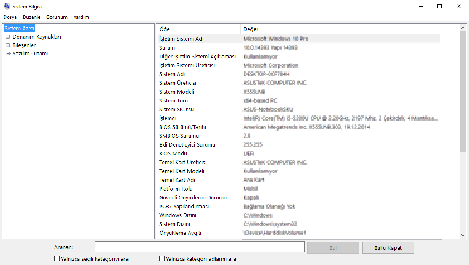Close the Sistem Bilgisi window
The height and width of the screenshot is (265, 469).
(x=458, y=6)
